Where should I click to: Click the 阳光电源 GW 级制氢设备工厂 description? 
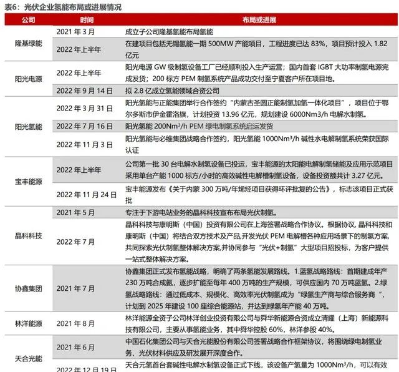(x=257, y=73)
